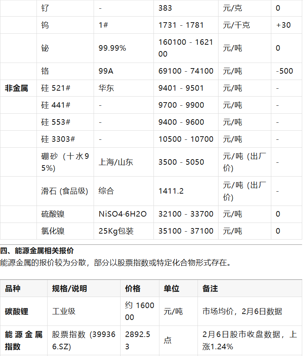Click the 上海/山东 origin cell

tap(116, 162)
